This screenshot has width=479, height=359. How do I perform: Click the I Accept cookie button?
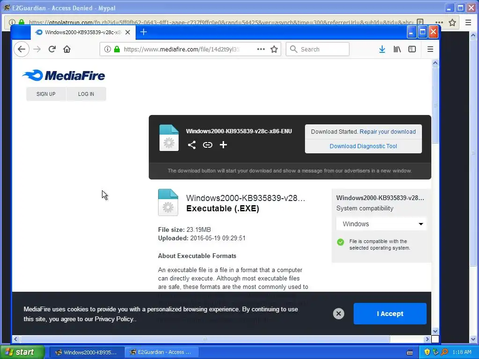coord(390,314)
